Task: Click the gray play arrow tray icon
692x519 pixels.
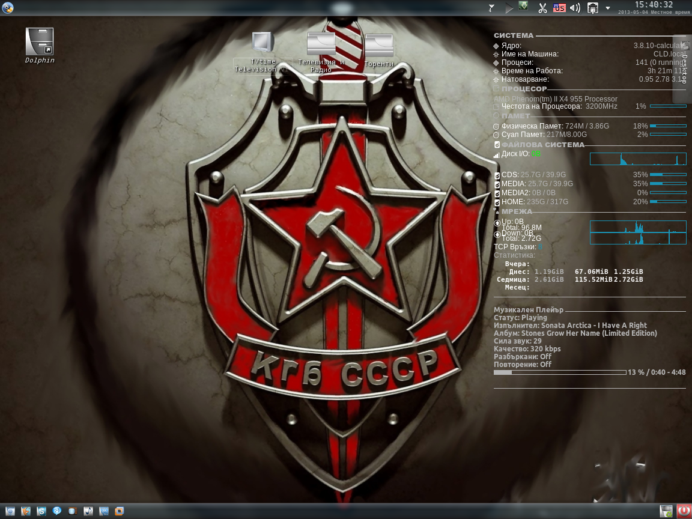Action: 509,8
